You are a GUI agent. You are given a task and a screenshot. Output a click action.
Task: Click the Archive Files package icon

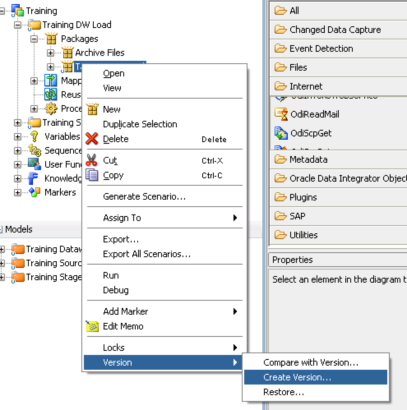67,53
